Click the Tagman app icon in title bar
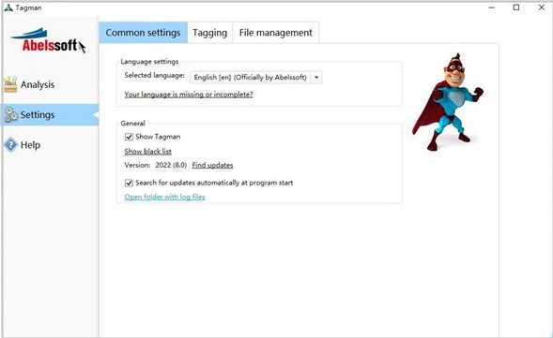553x338 pixels. 8,7
